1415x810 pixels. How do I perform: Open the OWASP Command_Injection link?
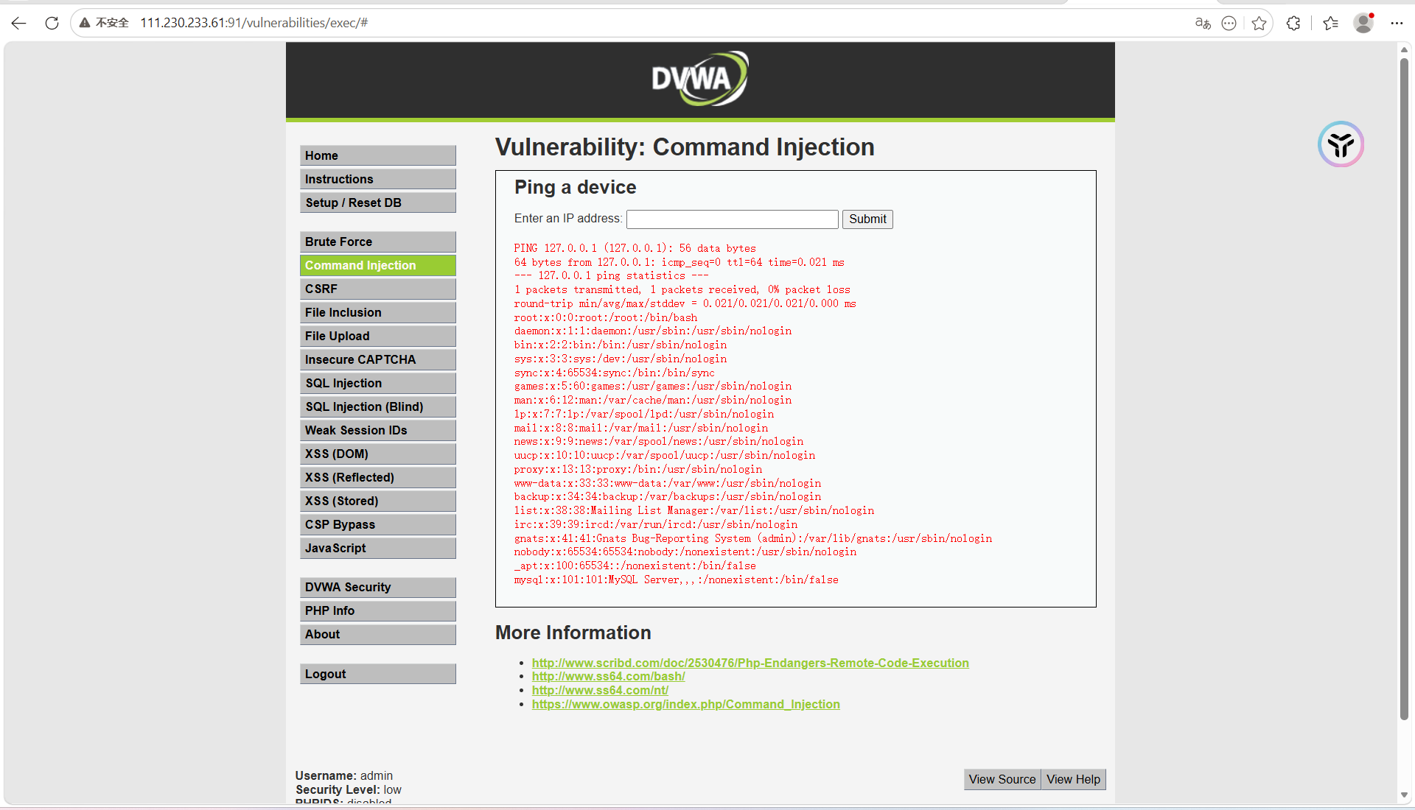686,704
